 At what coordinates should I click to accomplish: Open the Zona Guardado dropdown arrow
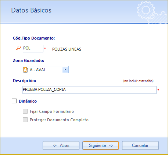coord(65,70)
